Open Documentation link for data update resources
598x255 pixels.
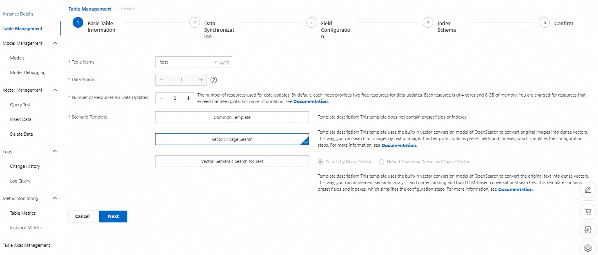point(310,101)
